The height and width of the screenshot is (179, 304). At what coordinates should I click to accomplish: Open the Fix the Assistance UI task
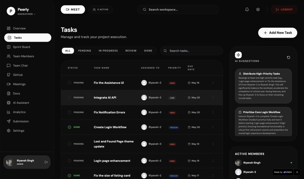click(109, 83)
